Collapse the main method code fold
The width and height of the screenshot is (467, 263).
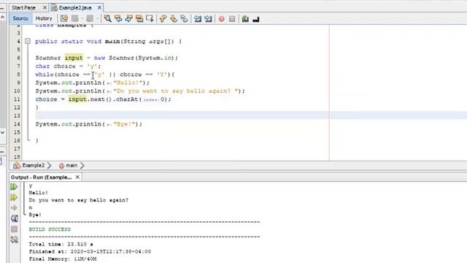(28, 41)
